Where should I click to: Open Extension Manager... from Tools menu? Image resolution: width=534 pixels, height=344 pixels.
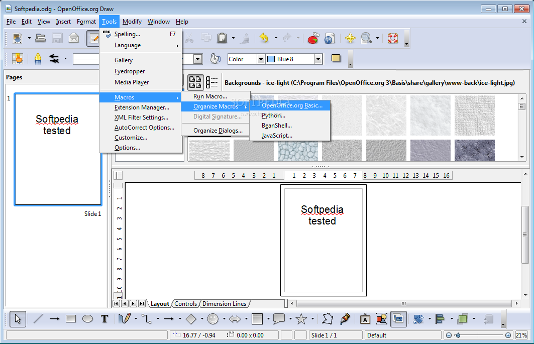tap(140, 107)
